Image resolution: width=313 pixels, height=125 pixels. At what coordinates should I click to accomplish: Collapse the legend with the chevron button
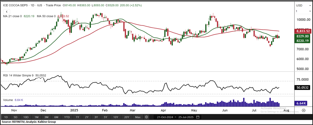pos(6,12)
